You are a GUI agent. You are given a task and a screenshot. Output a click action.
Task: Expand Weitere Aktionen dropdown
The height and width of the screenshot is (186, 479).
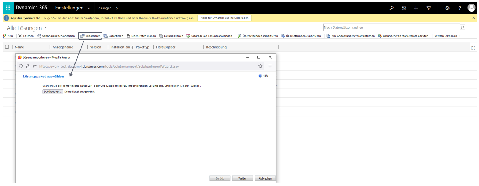pyautogui.click(x=447, y=36)
